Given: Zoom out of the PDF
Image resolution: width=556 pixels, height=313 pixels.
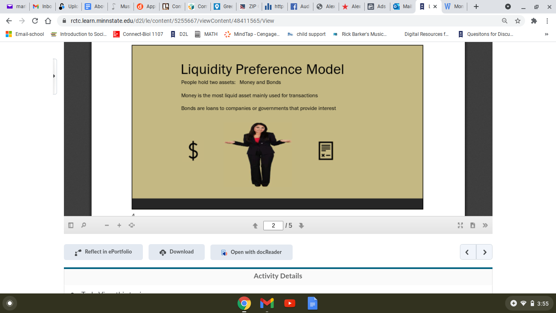Looking at the screenshot, I should coord(106,225).
